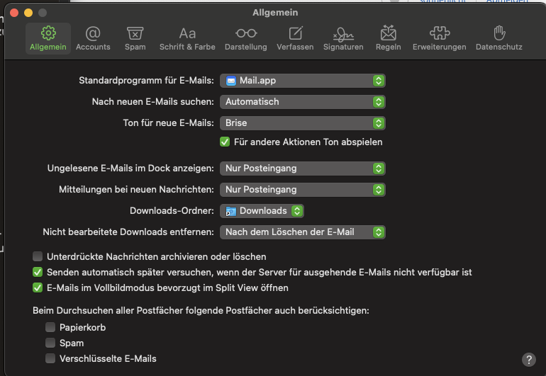Uncheck the Split View opening option
546x376 pixels.
[38, 288]
